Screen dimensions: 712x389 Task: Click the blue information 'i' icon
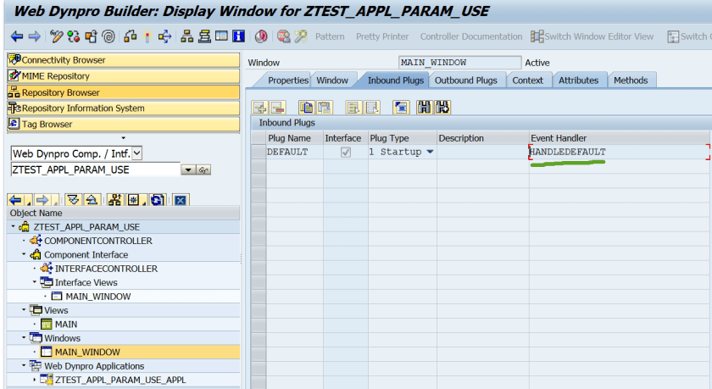[x=238, y=36]
